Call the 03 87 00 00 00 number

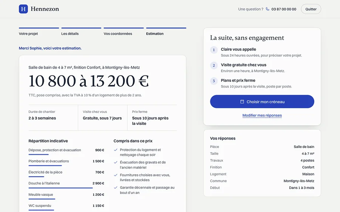point(284,9)
